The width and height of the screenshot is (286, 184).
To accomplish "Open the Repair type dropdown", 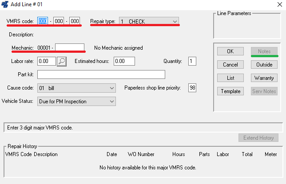I will click(148, 21).
